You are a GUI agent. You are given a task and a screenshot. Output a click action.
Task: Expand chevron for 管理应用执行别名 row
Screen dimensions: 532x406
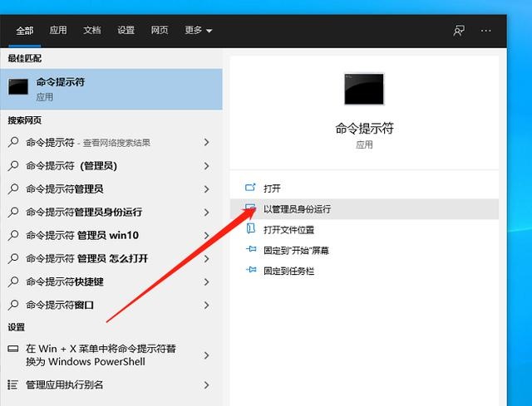click(206, 384)
